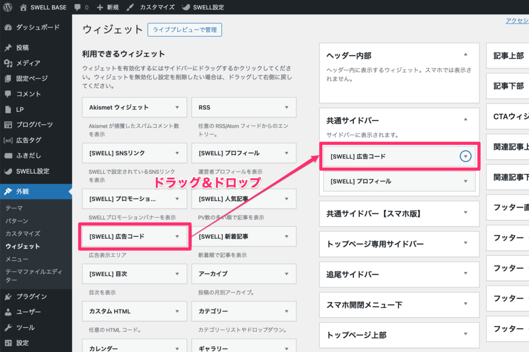The image size is (529, 352).
Task: Go to the メディア sidebar section
Action: click(x=28, y=63)
